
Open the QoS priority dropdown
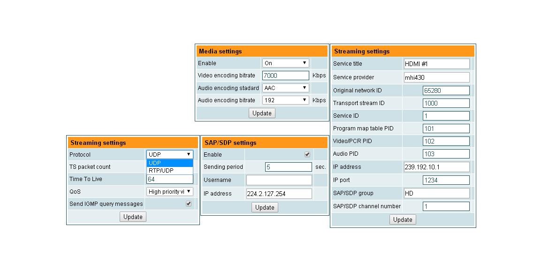click(170, 191)
